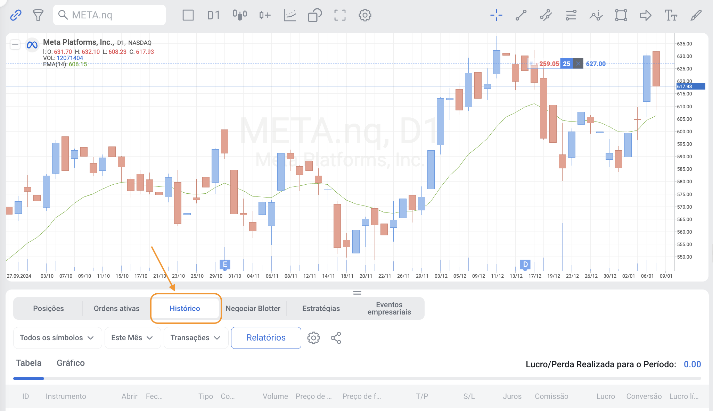Screen dimensions: 713x411
Task: Open the Este Mês period dropdown
Action: [x=132, y=338]
